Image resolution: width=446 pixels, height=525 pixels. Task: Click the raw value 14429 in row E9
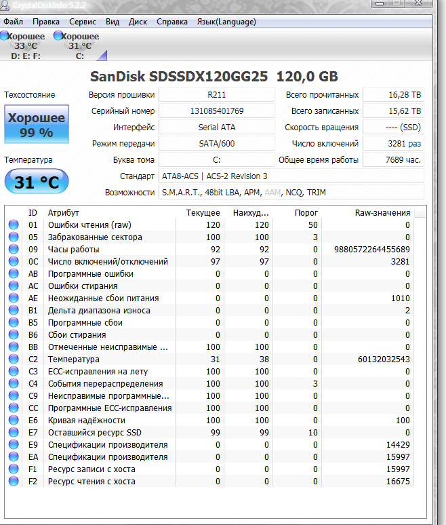coord(398,445)
